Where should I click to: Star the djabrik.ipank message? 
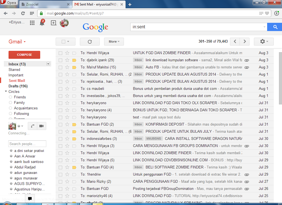click(x=67, y=60)
